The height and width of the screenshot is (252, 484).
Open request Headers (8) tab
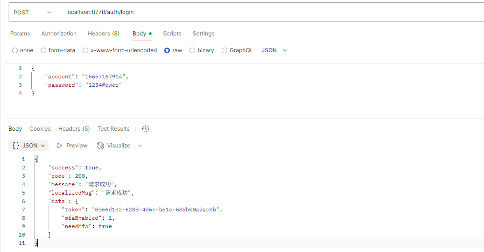tap(104, 34)
